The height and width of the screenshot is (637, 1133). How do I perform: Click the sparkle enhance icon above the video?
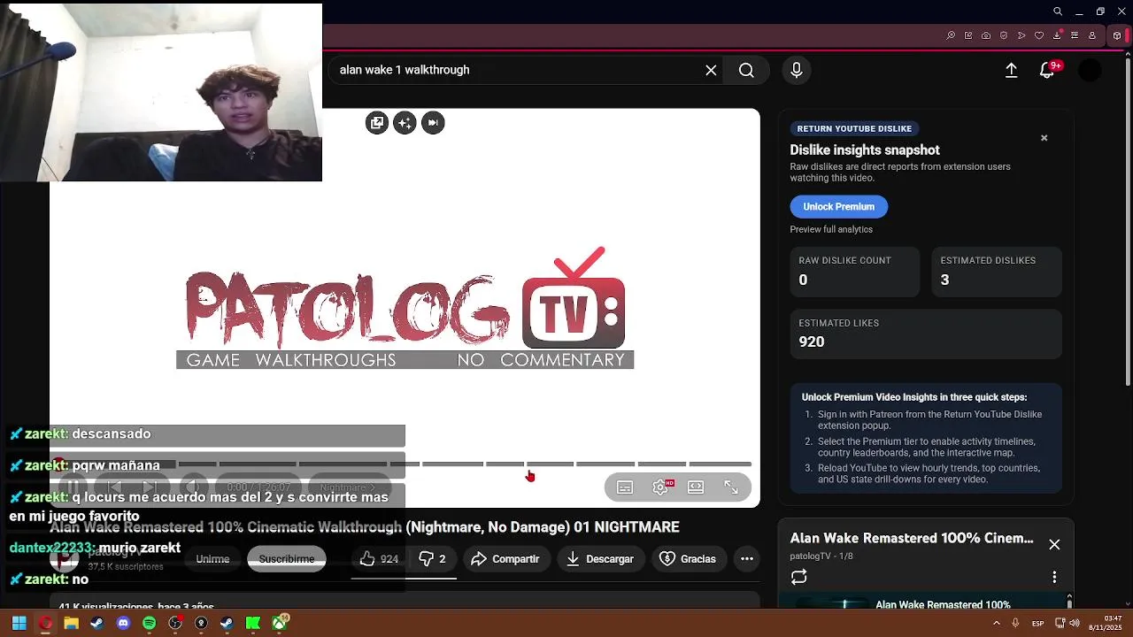pos(405,123)
